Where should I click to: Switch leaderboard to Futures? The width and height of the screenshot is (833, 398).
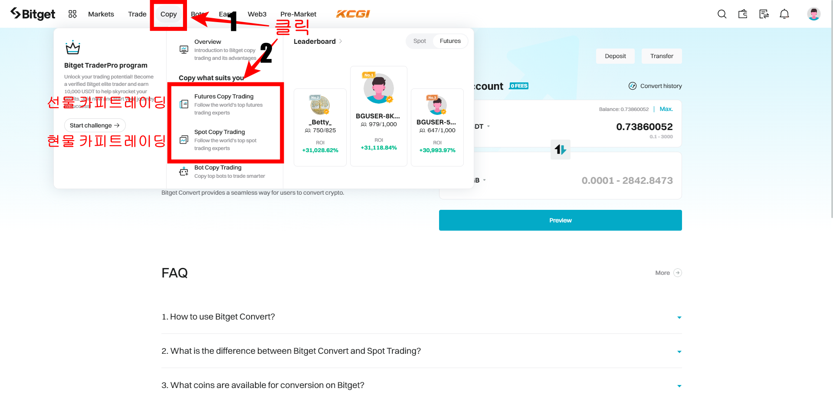pos(450,41)
